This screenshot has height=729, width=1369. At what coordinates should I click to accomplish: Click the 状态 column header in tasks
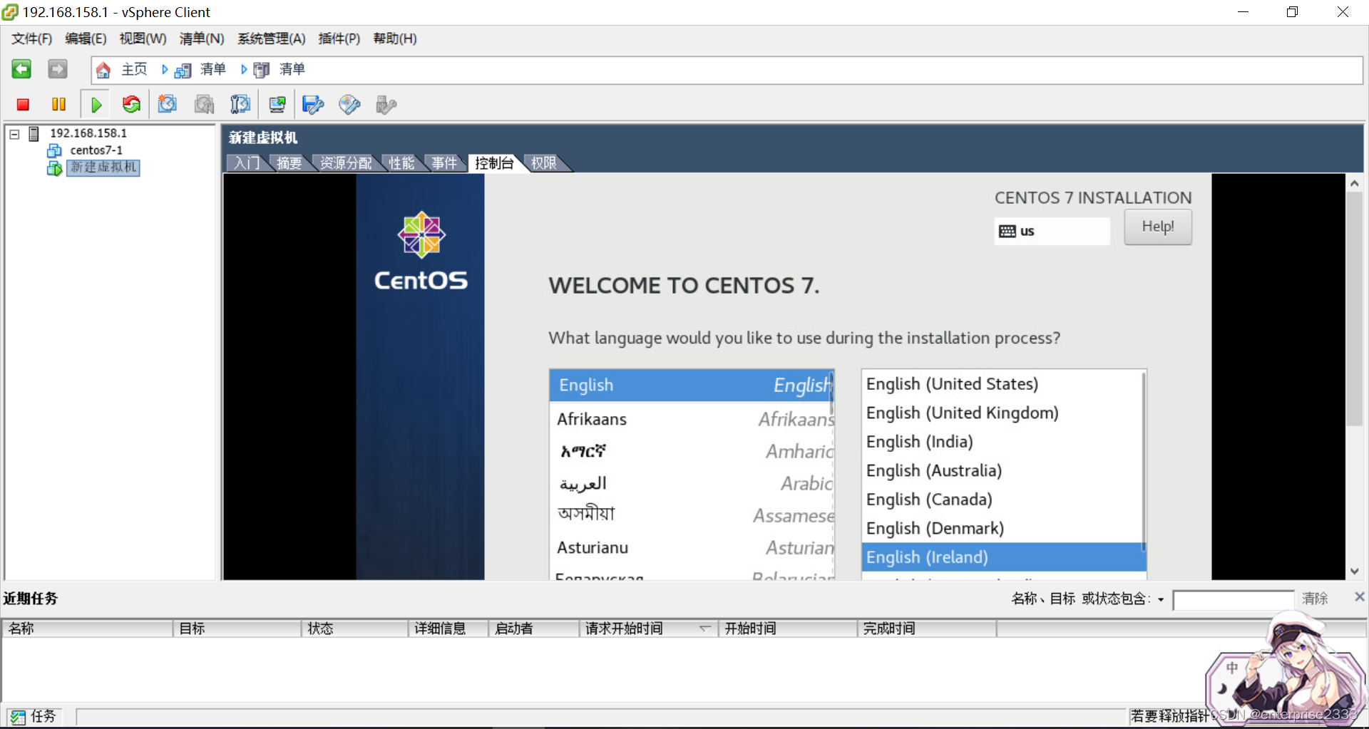354,628
